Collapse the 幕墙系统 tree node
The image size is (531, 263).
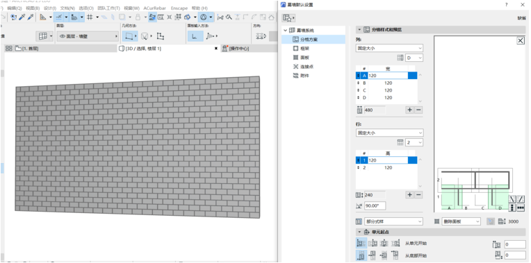(x=285, y=31)
